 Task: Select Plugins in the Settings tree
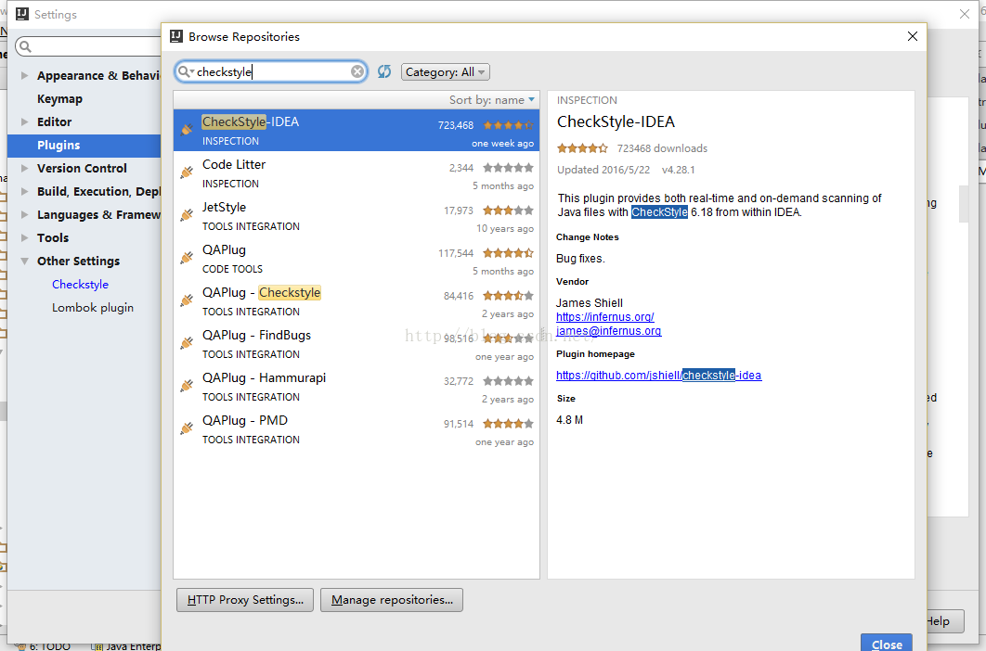click(x=84, y=146)
